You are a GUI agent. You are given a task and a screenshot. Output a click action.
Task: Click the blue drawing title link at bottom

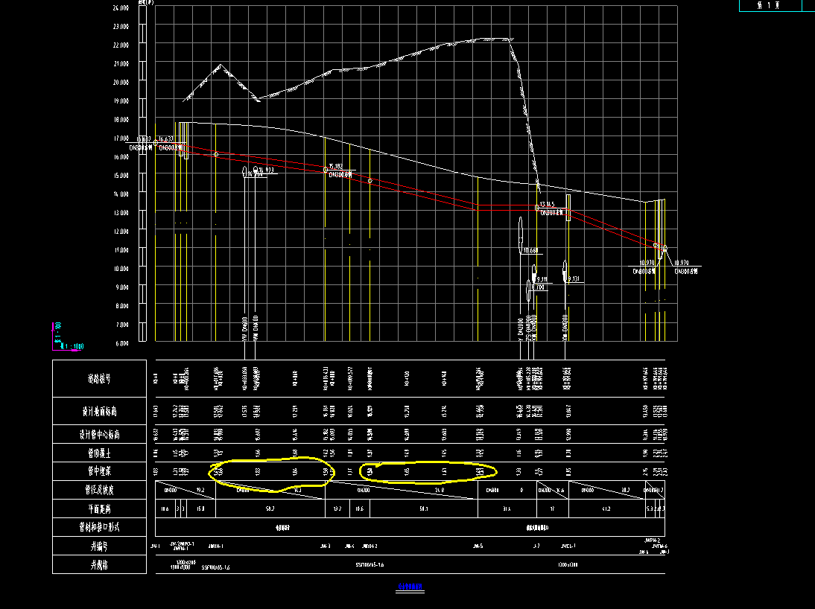click(410, 587)
